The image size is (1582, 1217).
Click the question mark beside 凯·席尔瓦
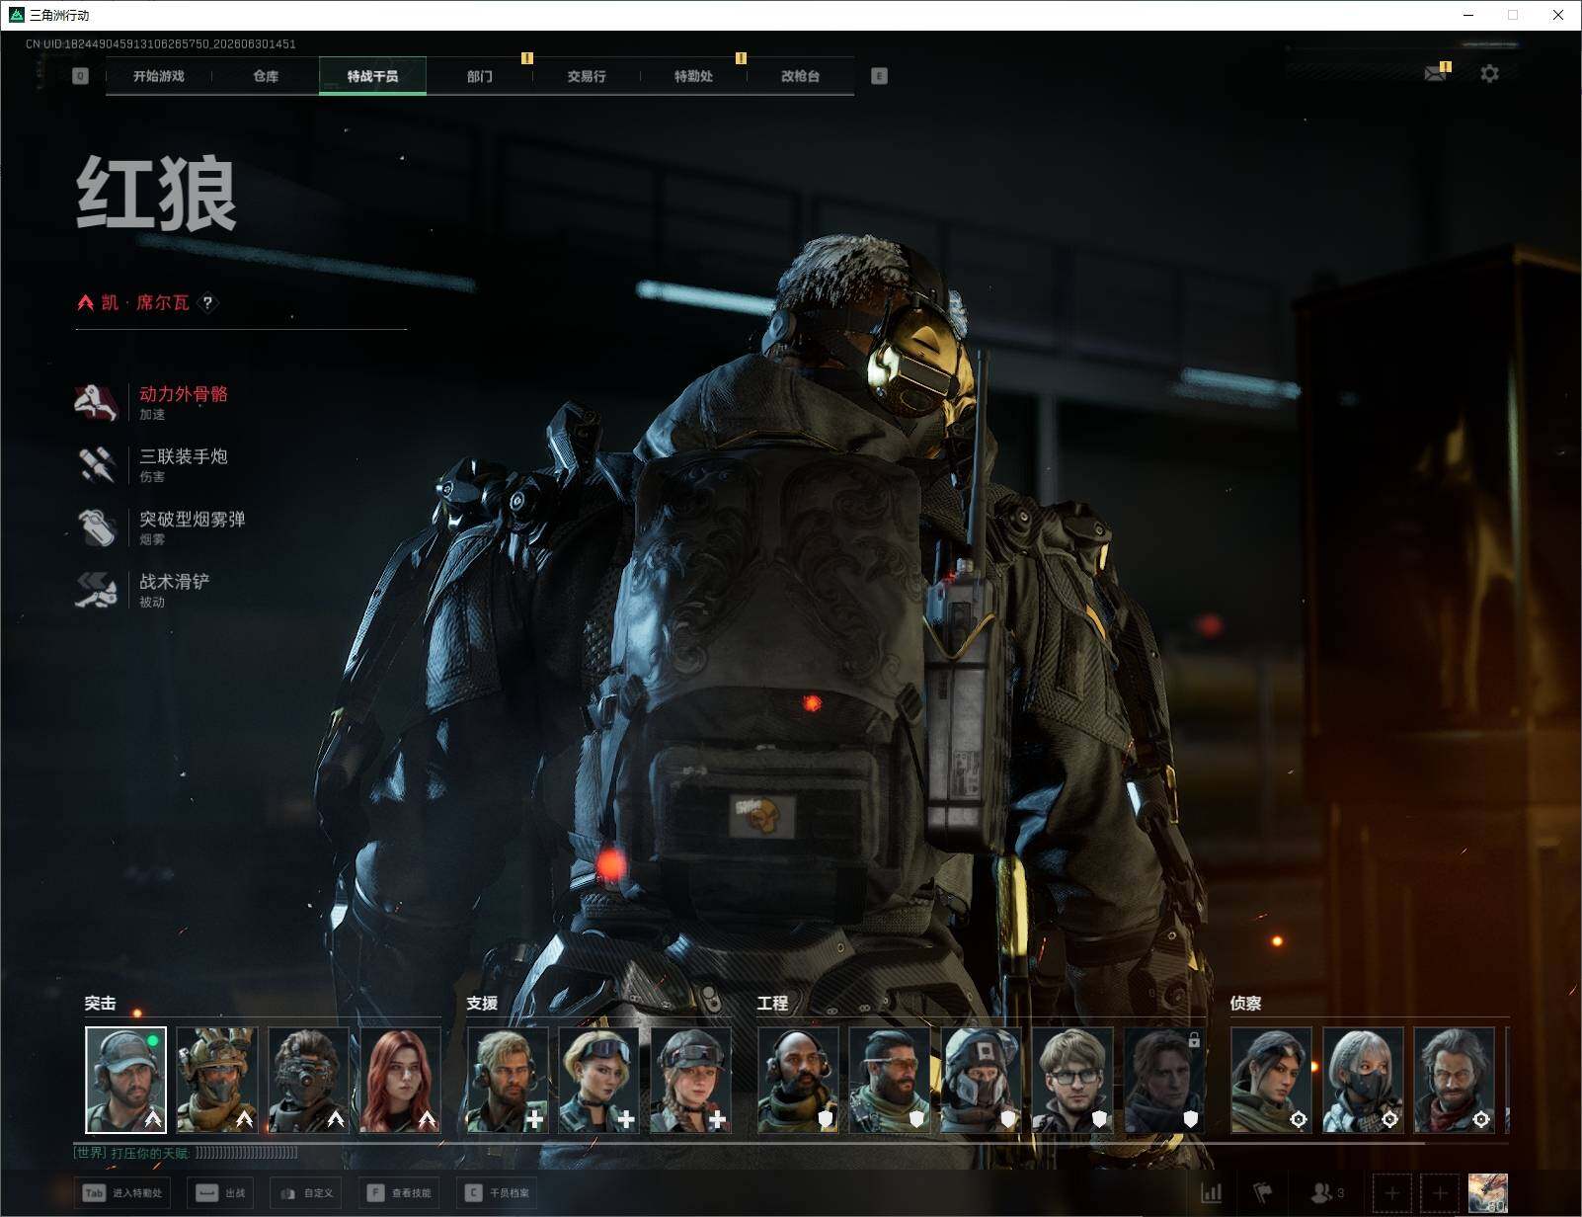(x=207, y=303)
